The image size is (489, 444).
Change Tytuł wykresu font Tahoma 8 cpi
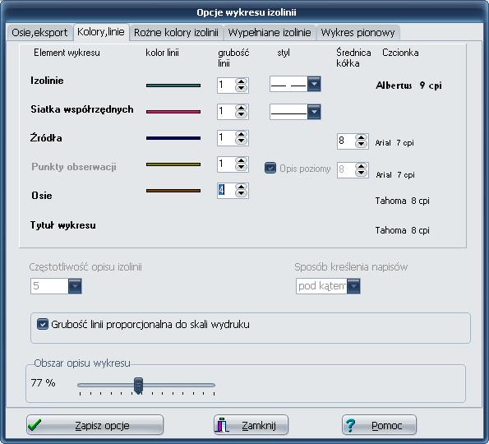pos(403,230)
